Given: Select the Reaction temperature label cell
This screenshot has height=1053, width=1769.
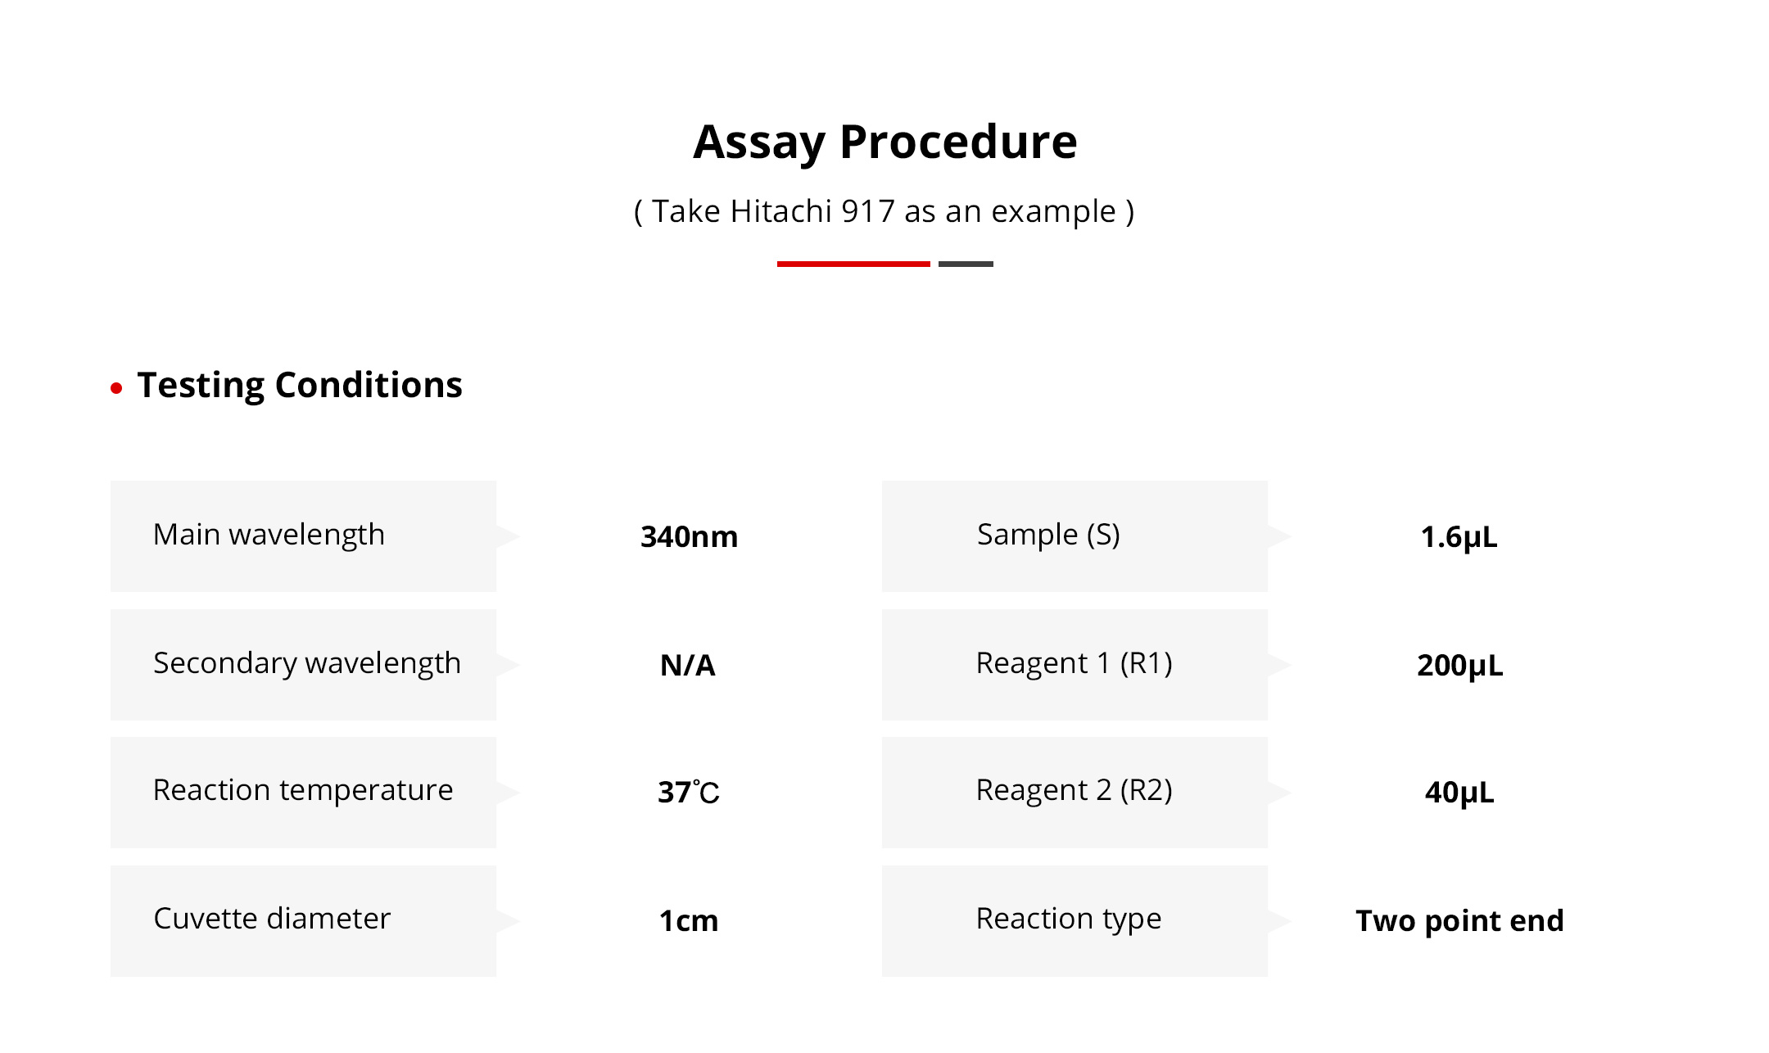Looking at the screenshot, I should click(303, 792).
